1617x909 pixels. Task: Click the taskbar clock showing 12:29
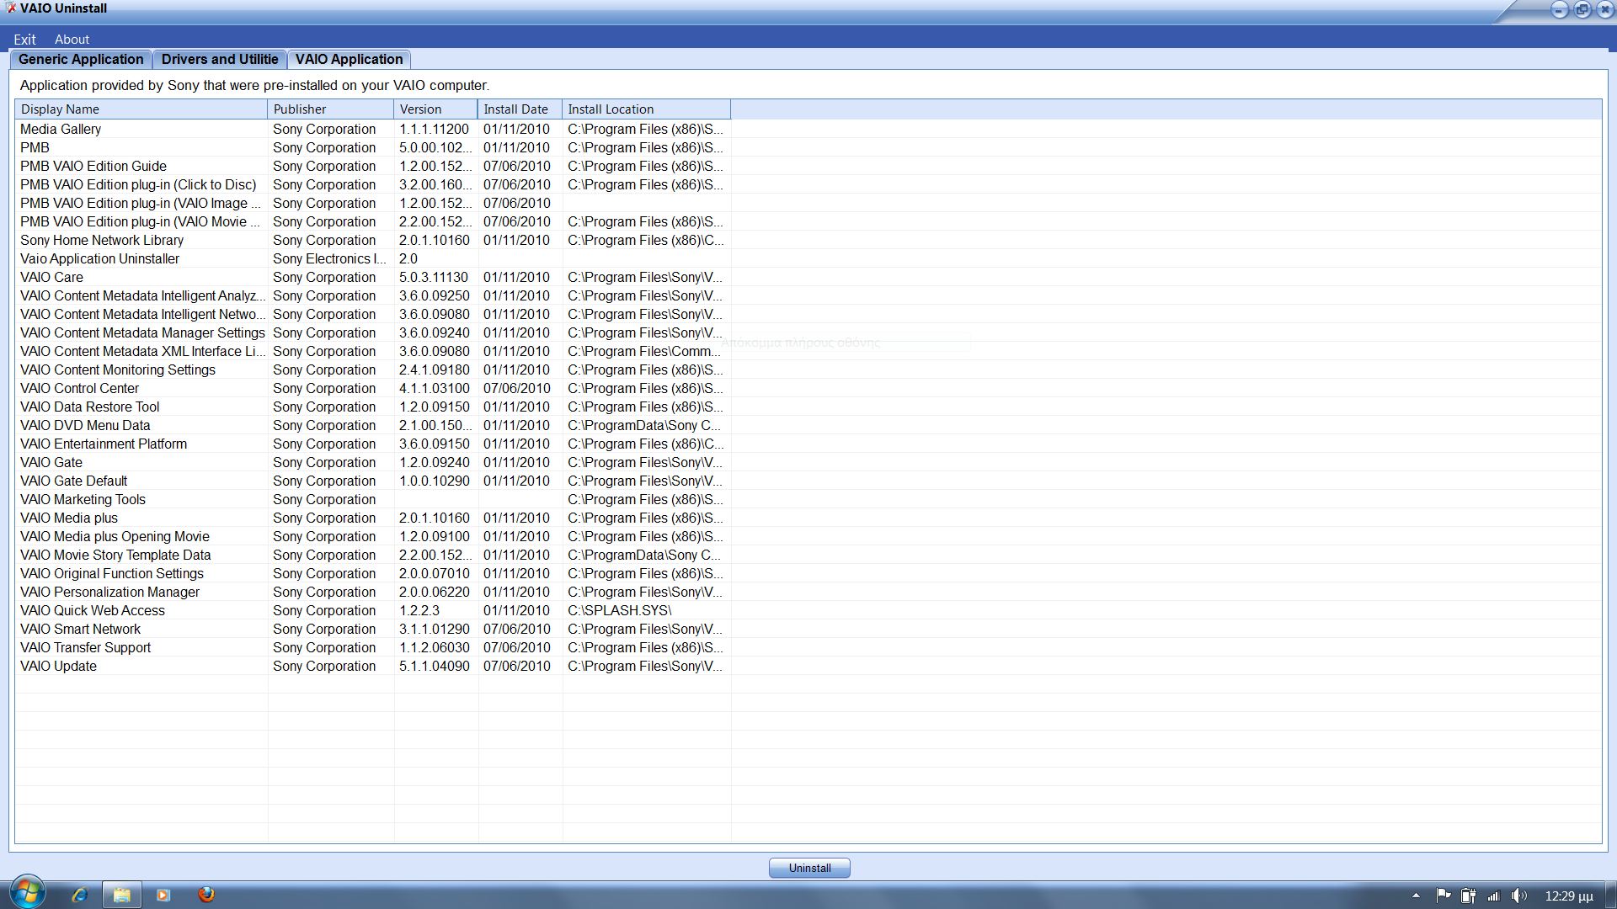[x=1569, y=896]
